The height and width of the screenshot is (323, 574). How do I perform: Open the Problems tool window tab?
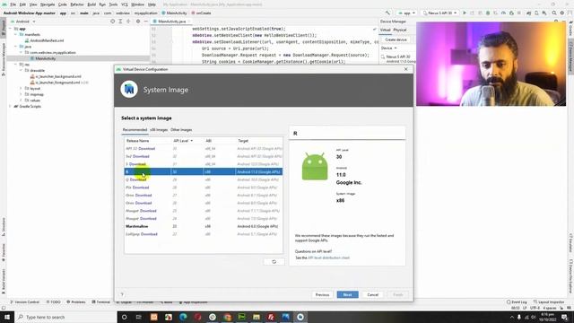(75, 302)
